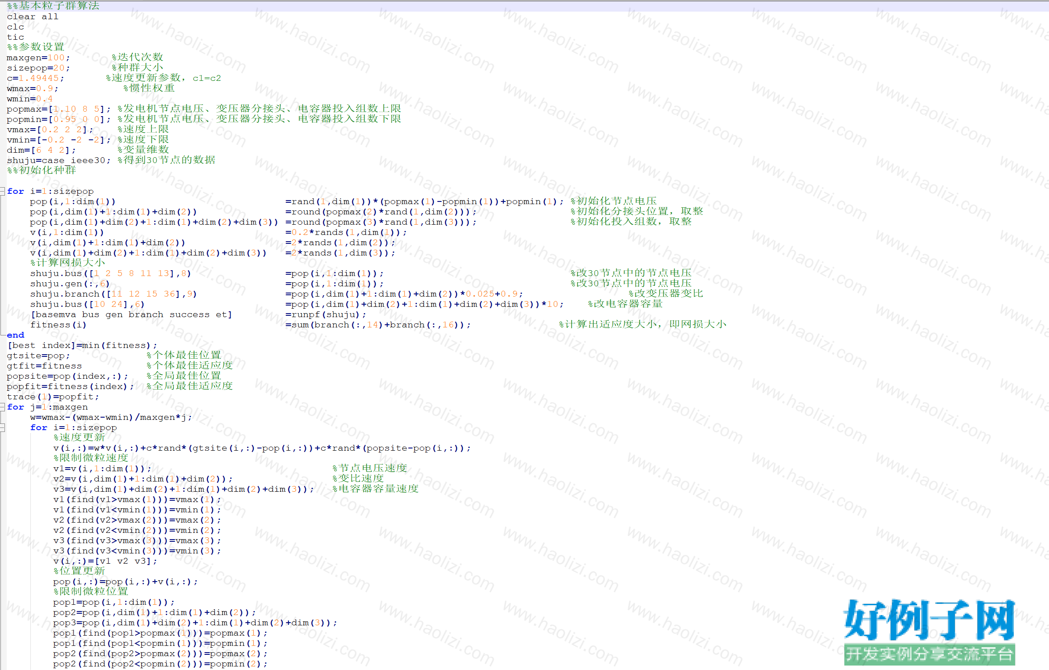Click the '%限制微粒位置' comment

(x=91, y=591)
